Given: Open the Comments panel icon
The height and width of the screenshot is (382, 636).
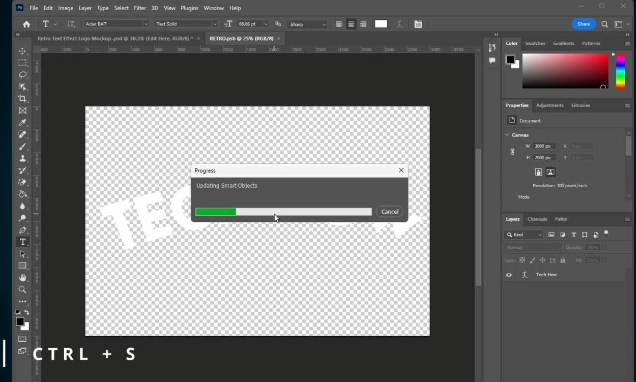Looking at the screenshot, I should point(492,61).
